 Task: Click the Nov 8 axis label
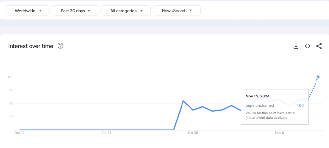pyautogui.click(x=280, y=133)
